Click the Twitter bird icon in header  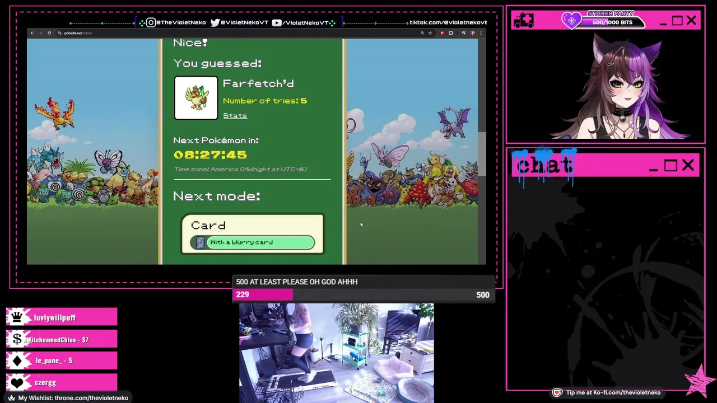click(215, 22)
